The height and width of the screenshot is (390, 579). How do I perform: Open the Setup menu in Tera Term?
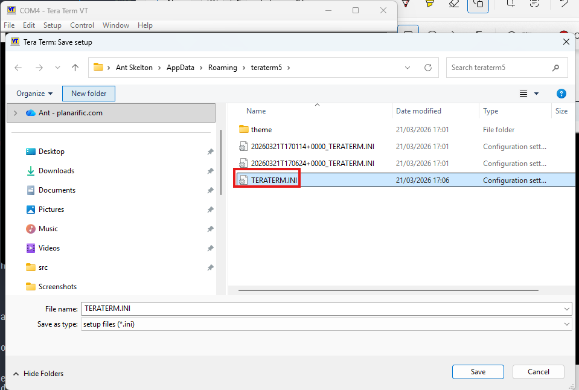coord(52,25)
